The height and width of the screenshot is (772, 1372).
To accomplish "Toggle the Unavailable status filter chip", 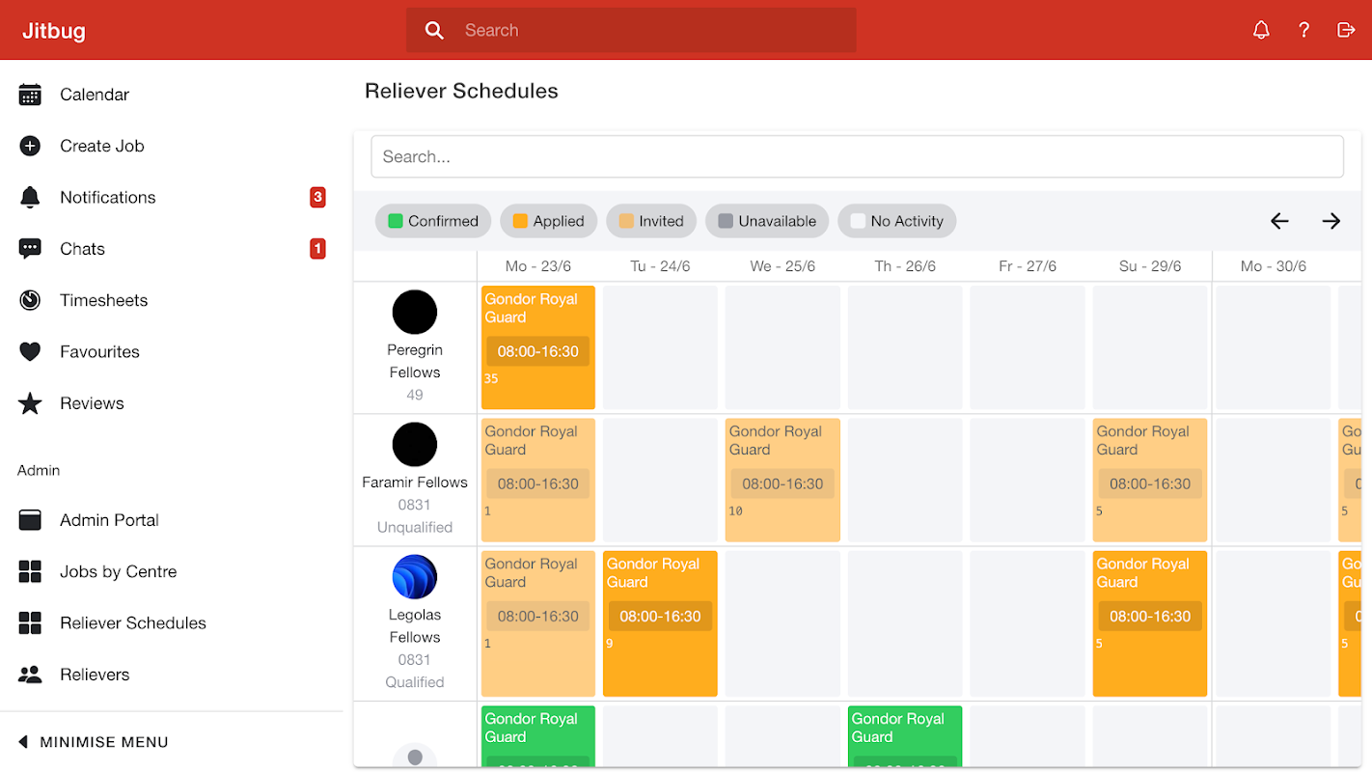I will coord(767,221).
